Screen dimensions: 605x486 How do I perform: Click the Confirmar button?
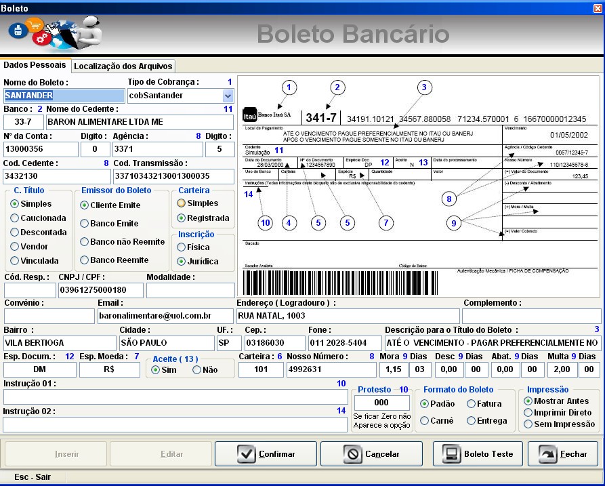[266, 454]
